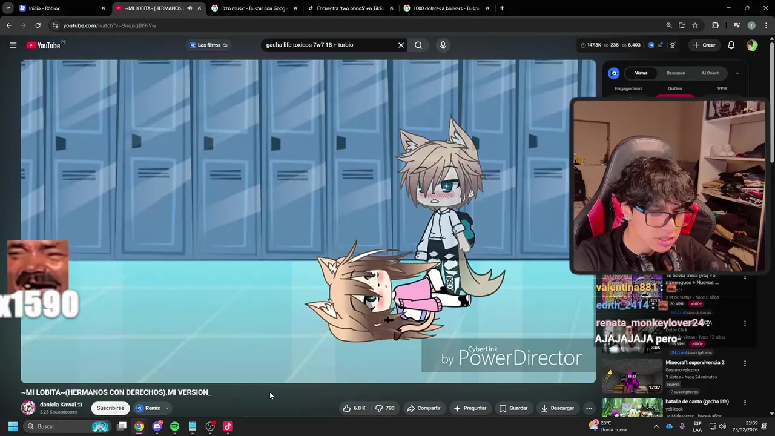Open the Windows Start menu
This screenshot has width=775, height=436.
13,426
